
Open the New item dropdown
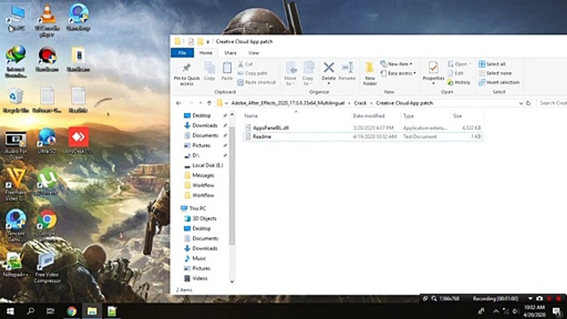click(396, 64)
